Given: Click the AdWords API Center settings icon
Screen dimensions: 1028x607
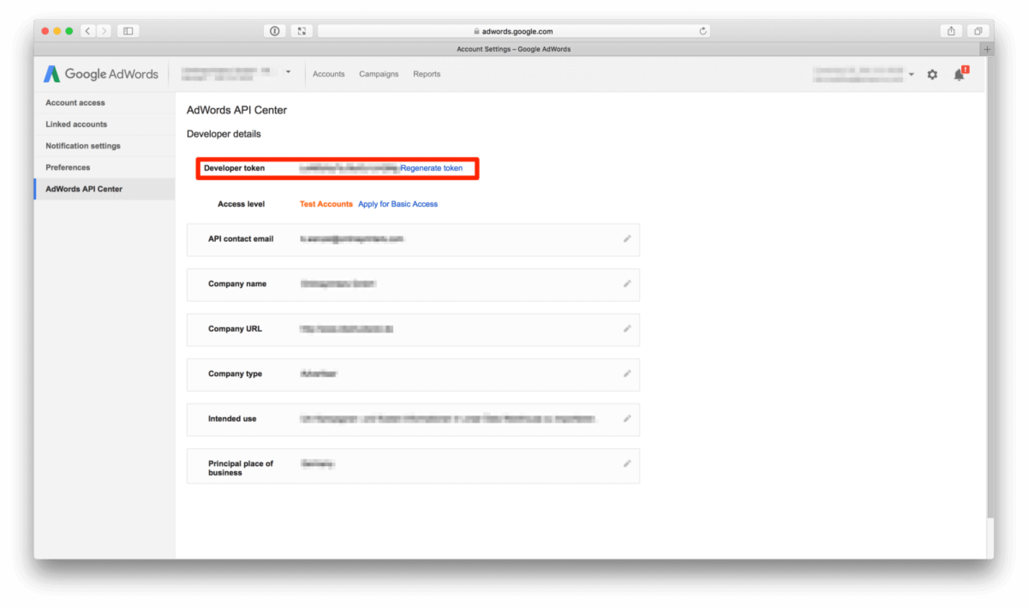Looking at the screenshot, I should click(932, 74).
